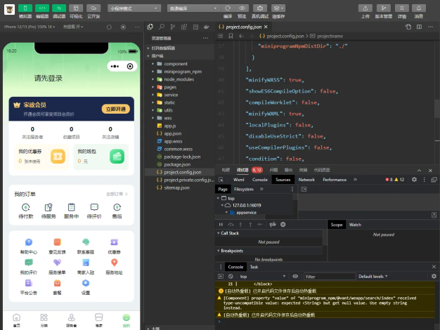The height and width of the screenshot is (330, 440).
Task: Click the simulator stop record icon
Action: coord(123,27)
